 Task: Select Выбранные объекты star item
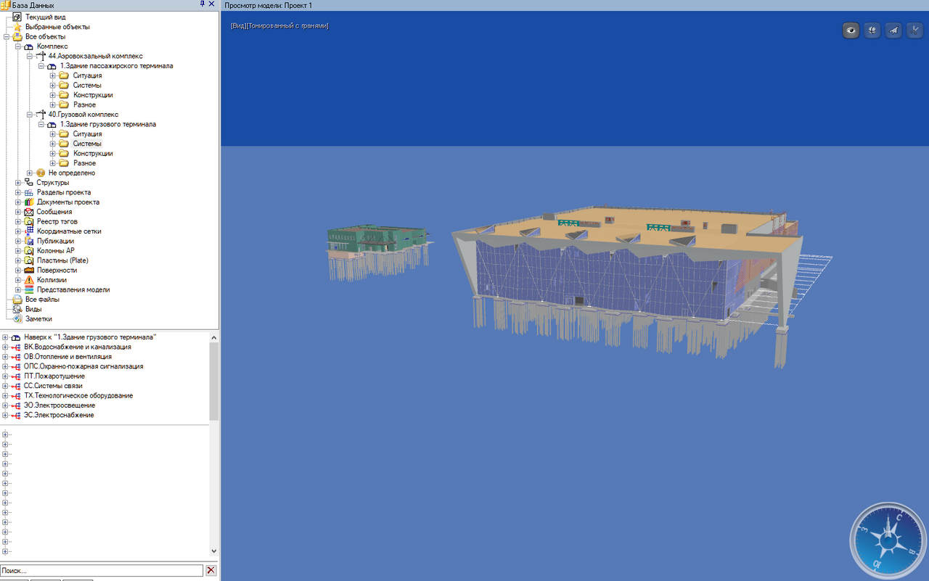[57, 27]
